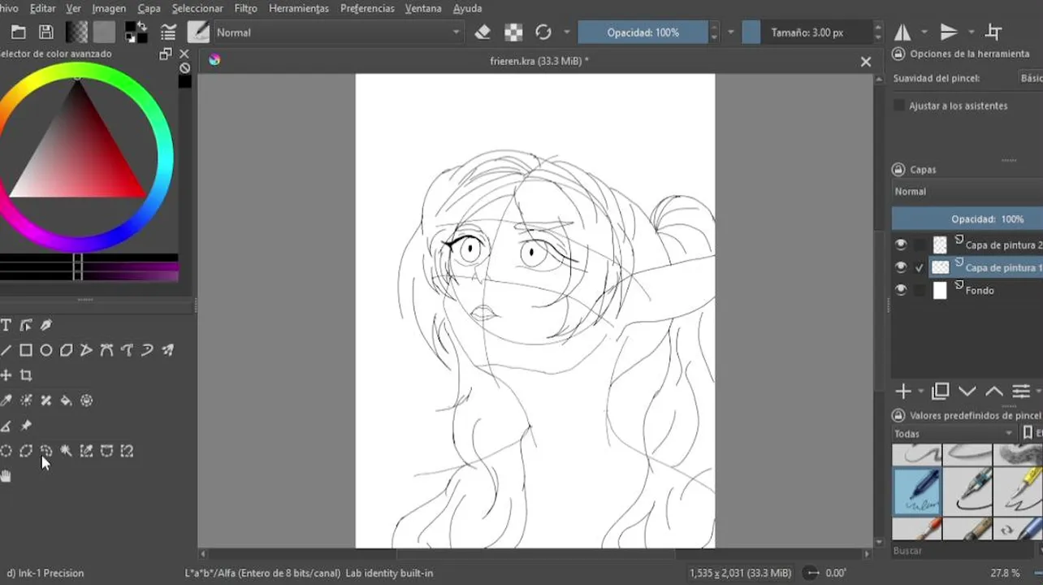This screenshot has height=585, width=1043.
Task: Toggle vertical mirror tool
Action: [x=949, y=32]
